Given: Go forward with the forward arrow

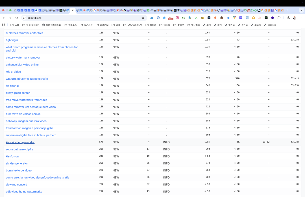Looking at the screenshot, I should pos(10,18).
